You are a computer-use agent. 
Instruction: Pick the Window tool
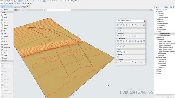click(7, 20)
